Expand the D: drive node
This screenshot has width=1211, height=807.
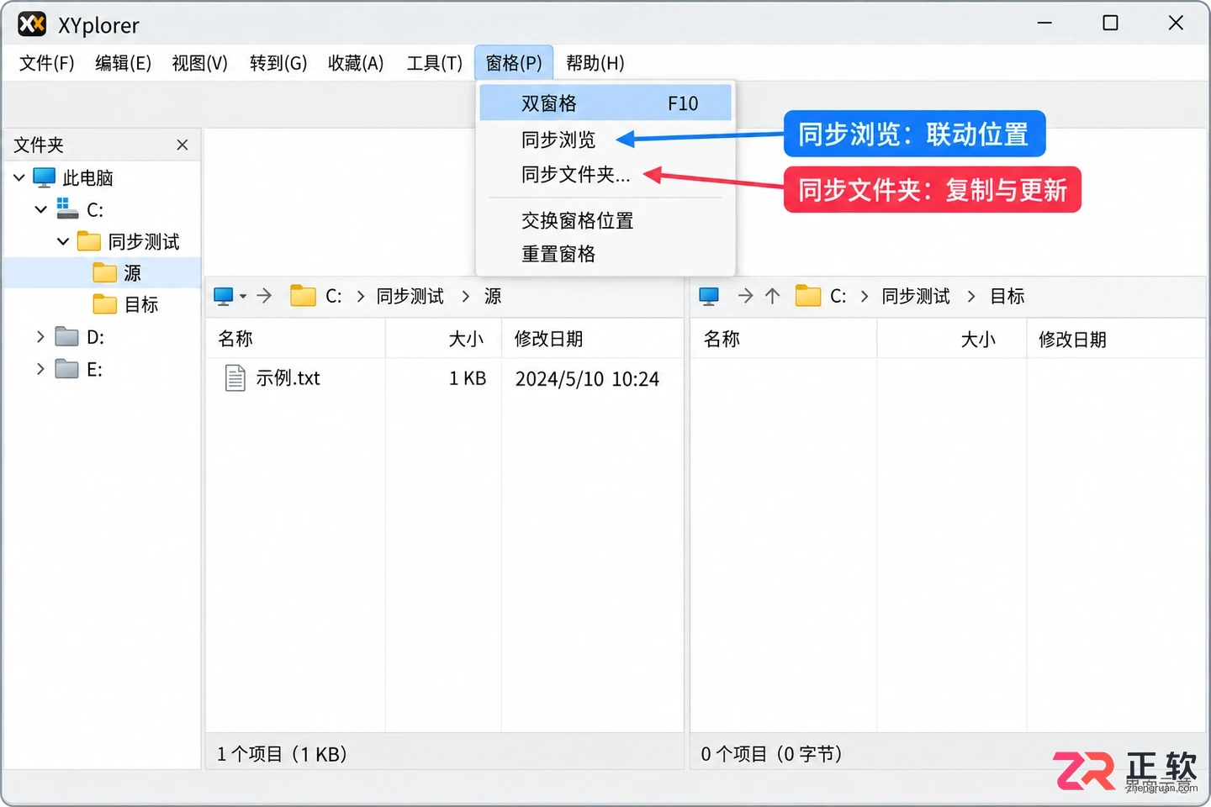pos(40,336)
